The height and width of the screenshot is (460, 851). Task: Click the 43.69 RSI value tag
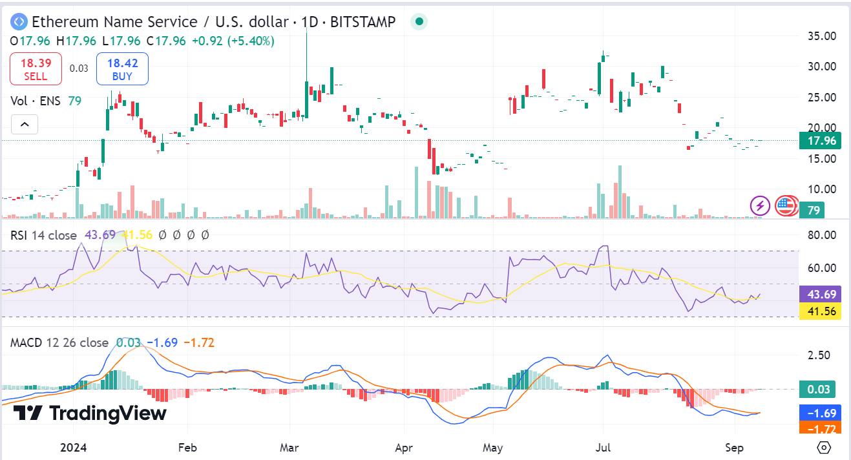coord(820,294)
